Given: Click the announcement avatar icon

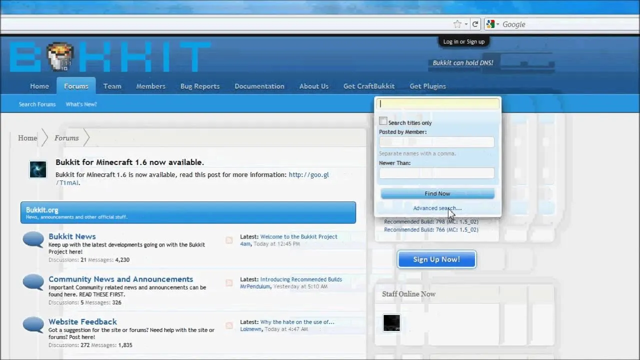Looking at the screenshot, I should click(38, 169).
